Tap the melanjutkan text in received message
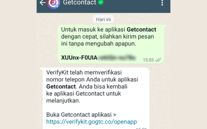This screenshot has height=129, width=207. pos(63,101)
